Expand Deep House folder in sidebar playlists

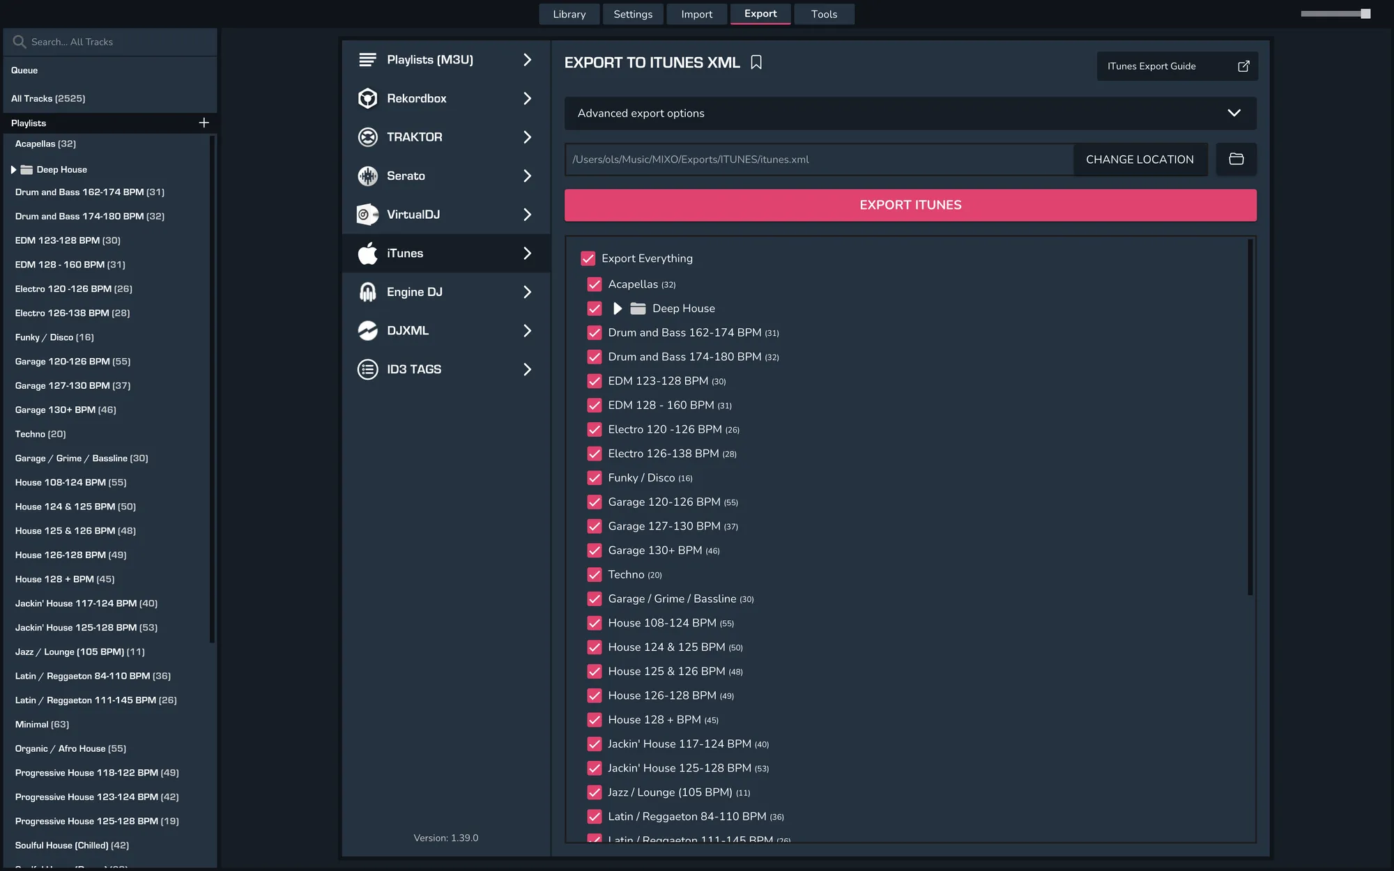13,169
